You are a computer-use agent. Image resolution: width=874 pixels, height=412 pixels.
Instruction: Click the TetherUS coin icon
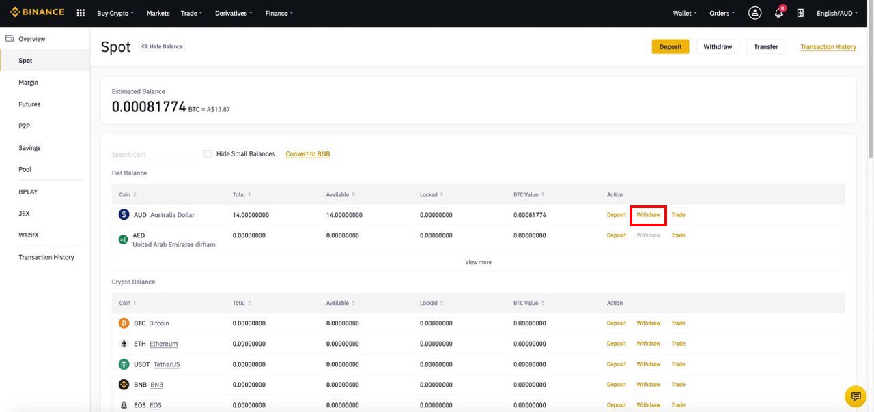coord(124,364)
